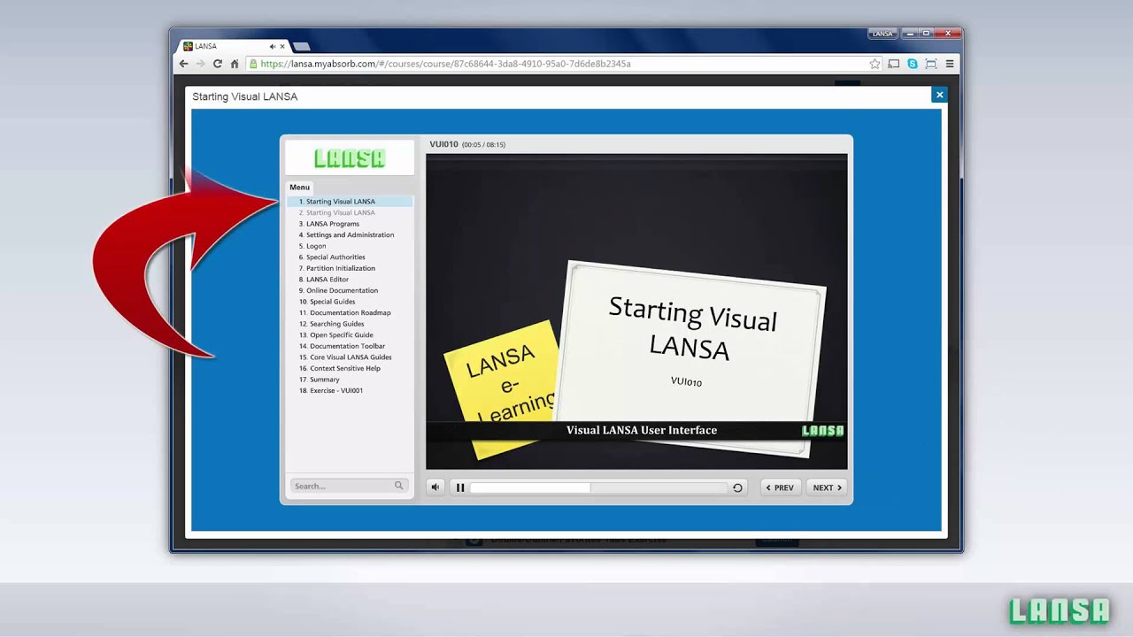Viewport: 1133px width, 637px height.
Task: Open the Partition Initialization topic
Action: (350, 268)
